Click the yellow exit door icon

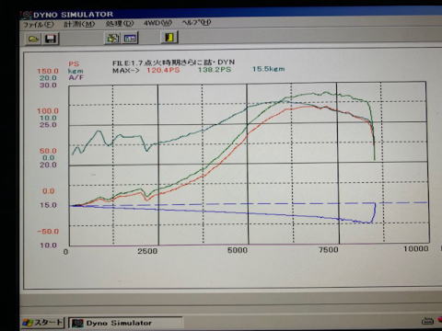tap(169, 38)
